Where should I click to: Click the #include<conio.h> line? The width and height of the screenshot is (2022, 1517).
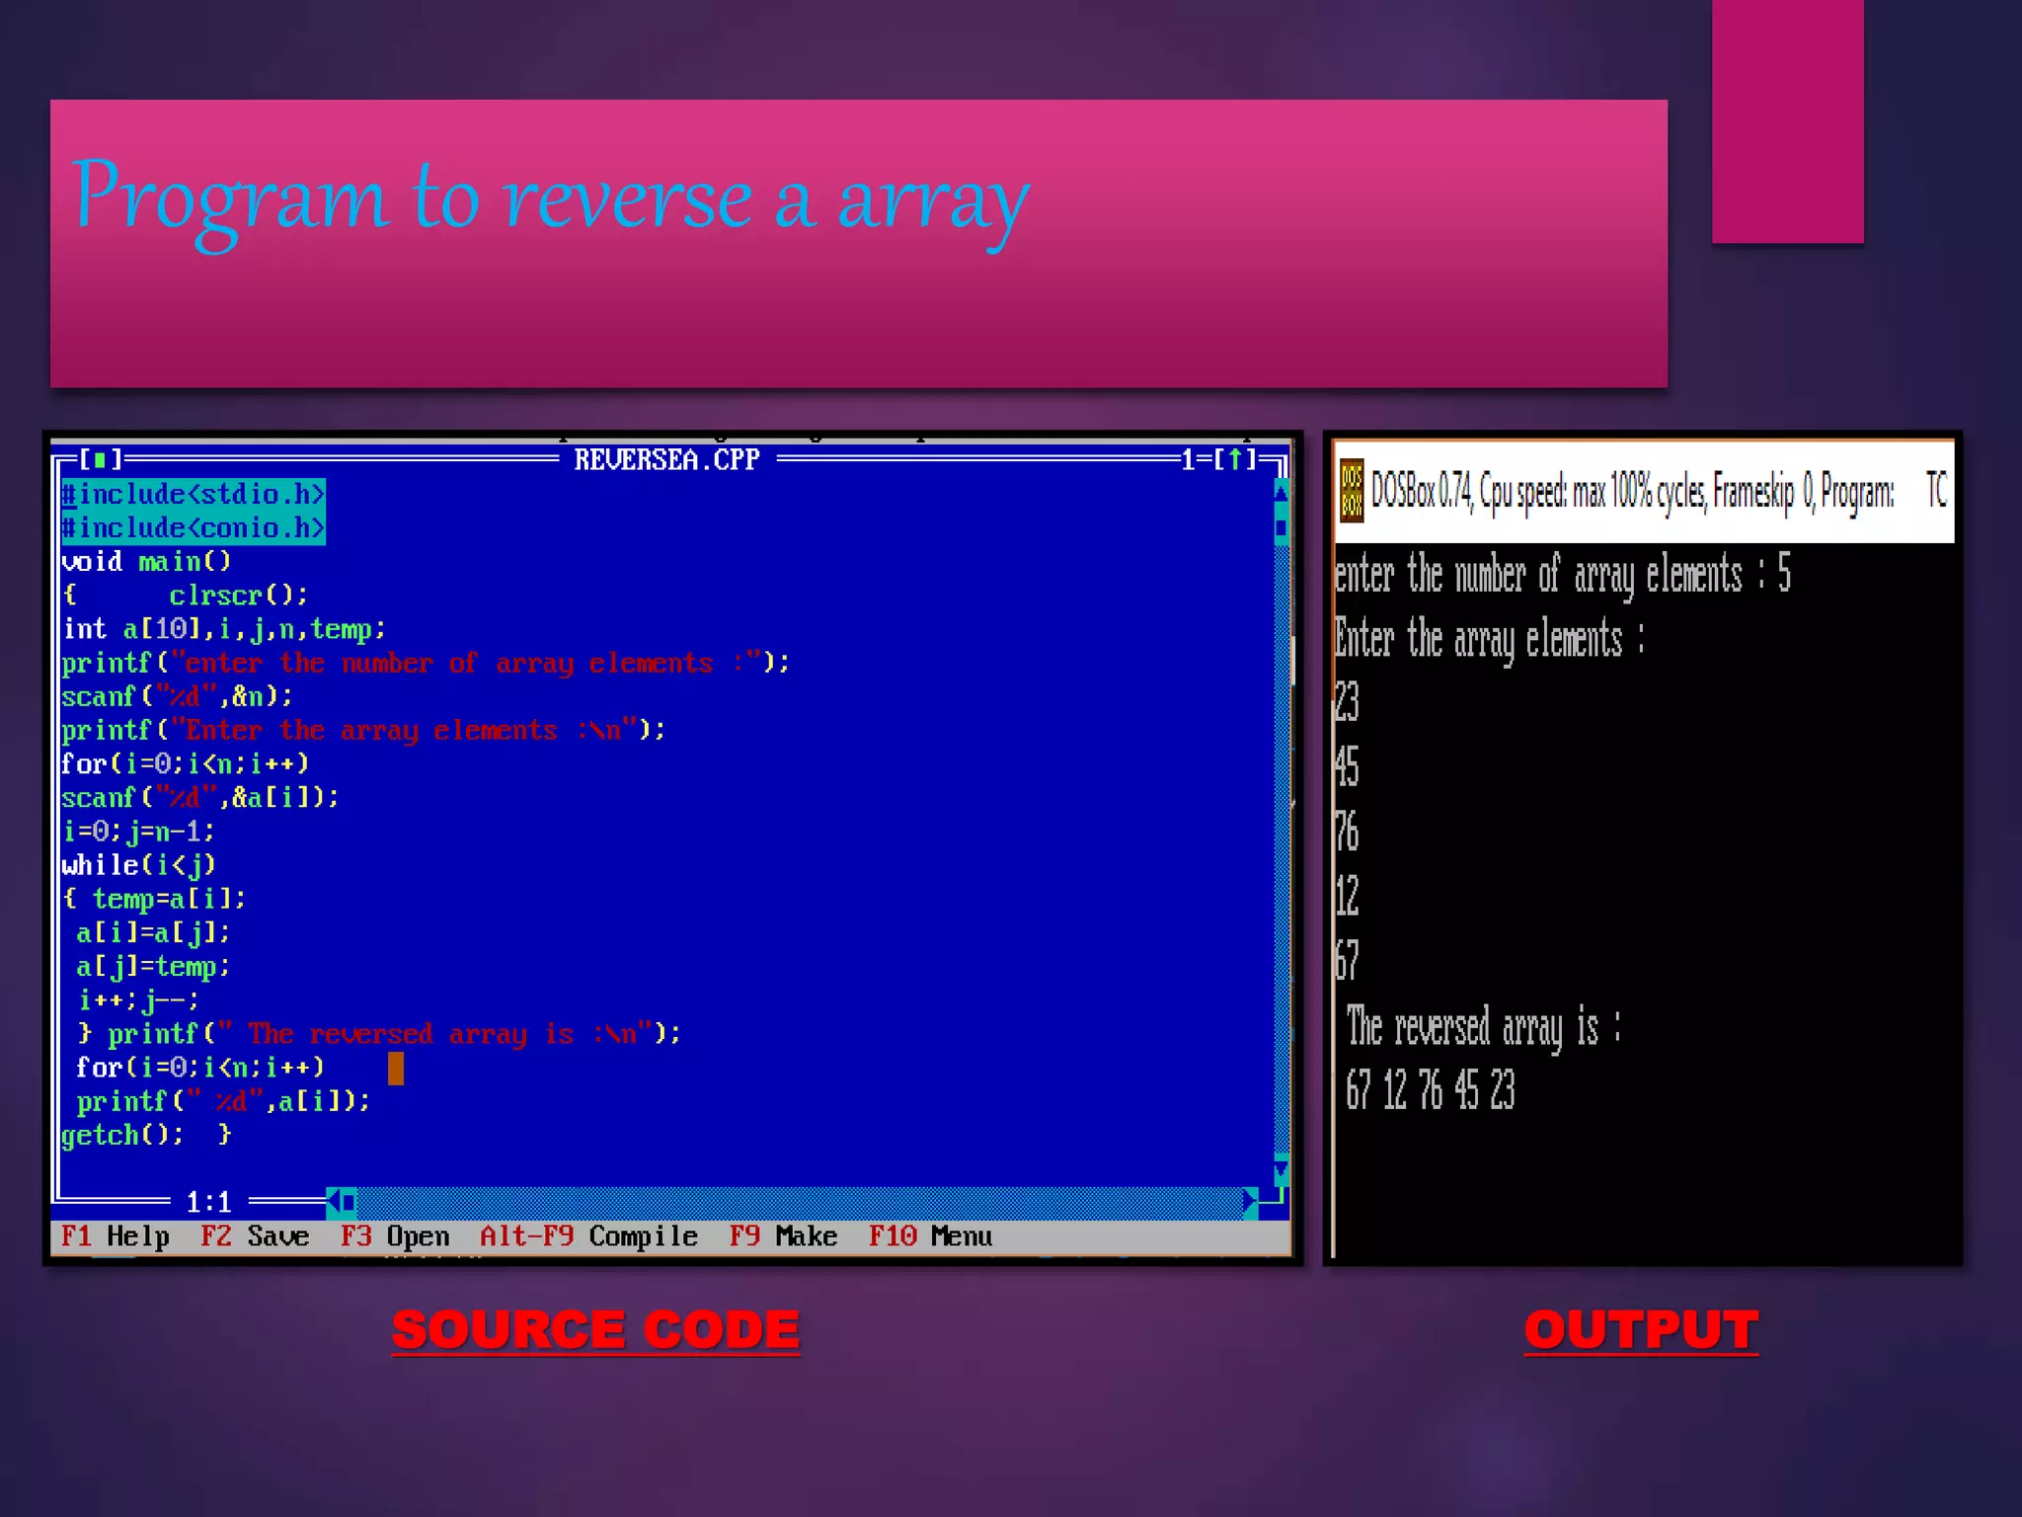[194, 527]
